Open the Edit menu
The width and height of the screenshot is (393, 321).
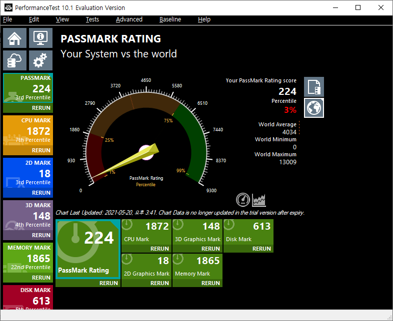(34, 19)
